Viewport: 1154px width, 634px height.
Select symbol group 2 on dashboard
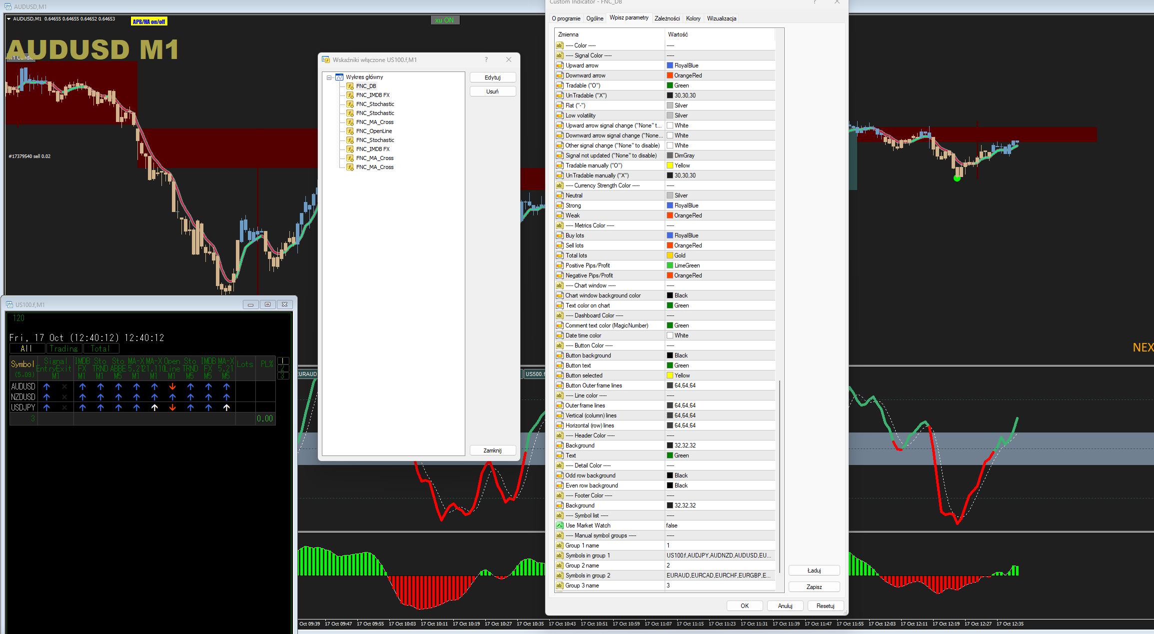pyautogui.click(x=283, y=368)
